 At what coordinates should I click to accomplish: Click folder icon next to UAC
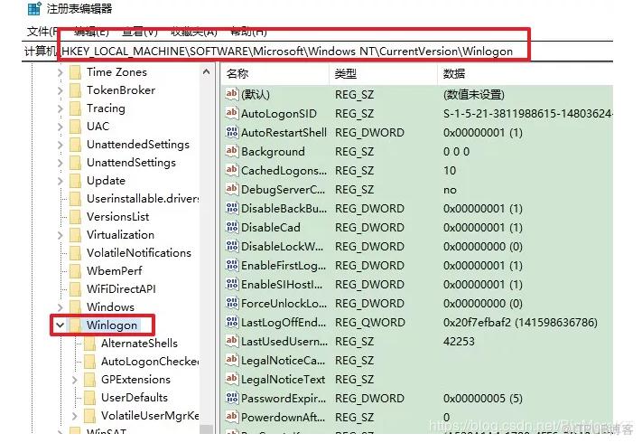click(75, 127)
